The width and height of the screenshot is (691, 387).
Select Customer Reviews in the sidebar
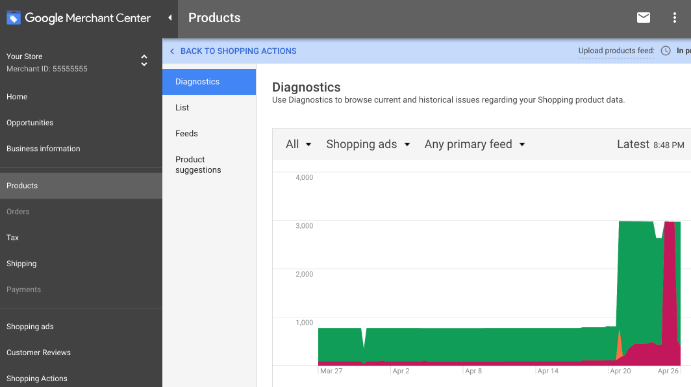38,352
